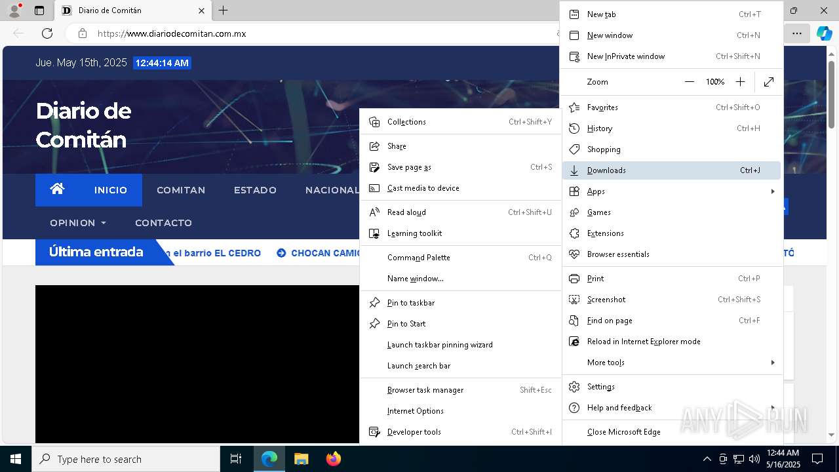
Task: Click the Games icon in menu
Action: (574, 212)
